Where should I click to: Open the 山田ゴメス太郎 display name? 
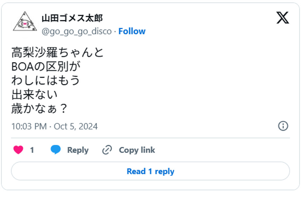coord(72,18)
